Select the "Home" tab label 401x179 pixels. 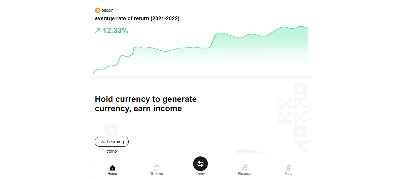pyautogui.click(x=112, y=174)
